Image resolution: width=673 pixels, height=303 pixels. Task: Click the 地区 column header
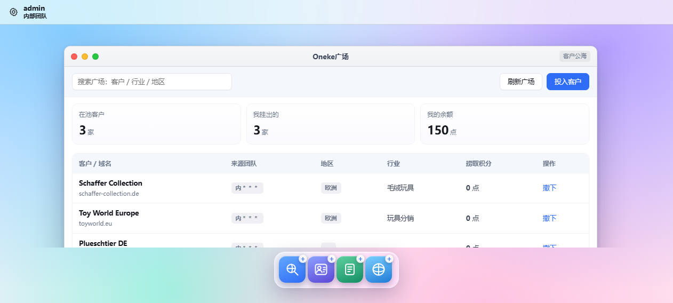coord(327,164)
